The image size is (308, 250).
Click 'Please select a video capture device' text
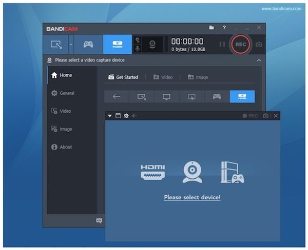point(90,60)
